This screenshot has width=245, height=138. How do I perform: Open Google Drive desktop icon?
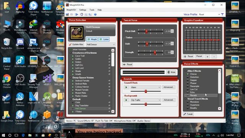[7, 116]
